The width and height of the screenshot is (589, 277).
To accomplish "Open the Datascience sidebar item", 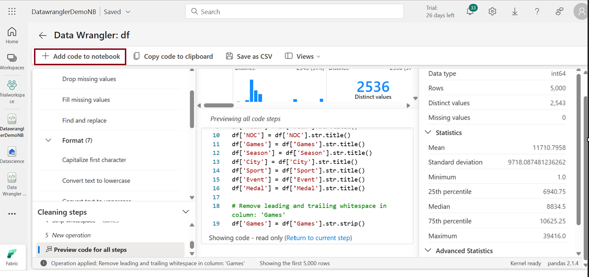I will 12,155.
